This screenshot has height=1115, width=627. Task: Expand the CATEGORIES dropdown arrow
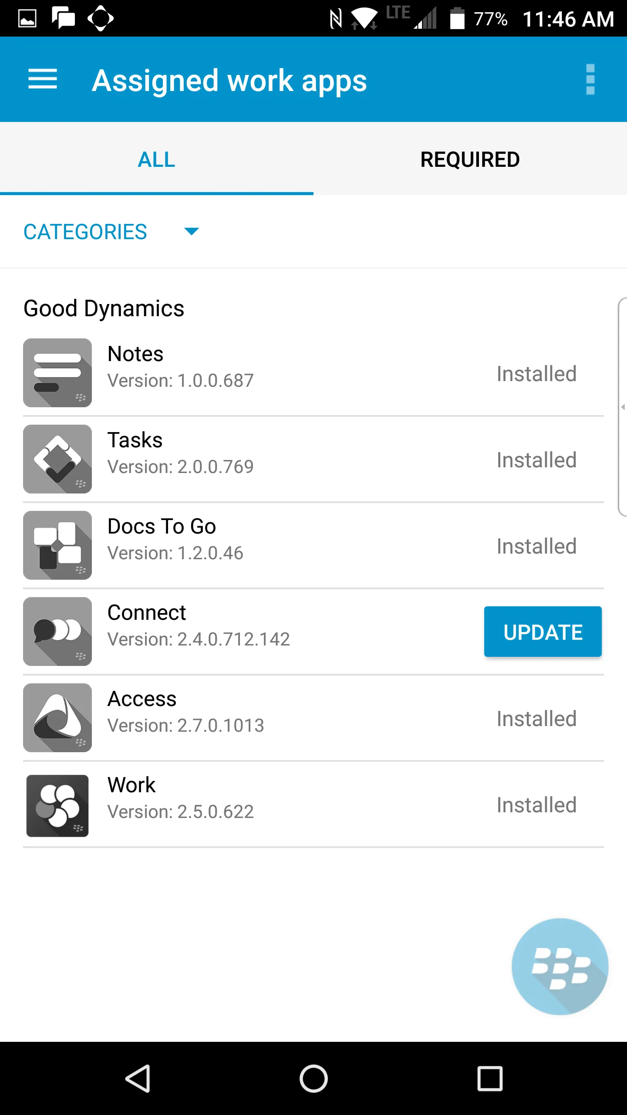tap(192, 231)
